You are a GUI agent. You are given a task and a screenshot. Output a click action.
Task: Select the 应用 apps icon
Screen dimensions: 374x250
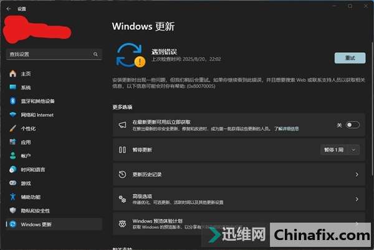(13, 142)
